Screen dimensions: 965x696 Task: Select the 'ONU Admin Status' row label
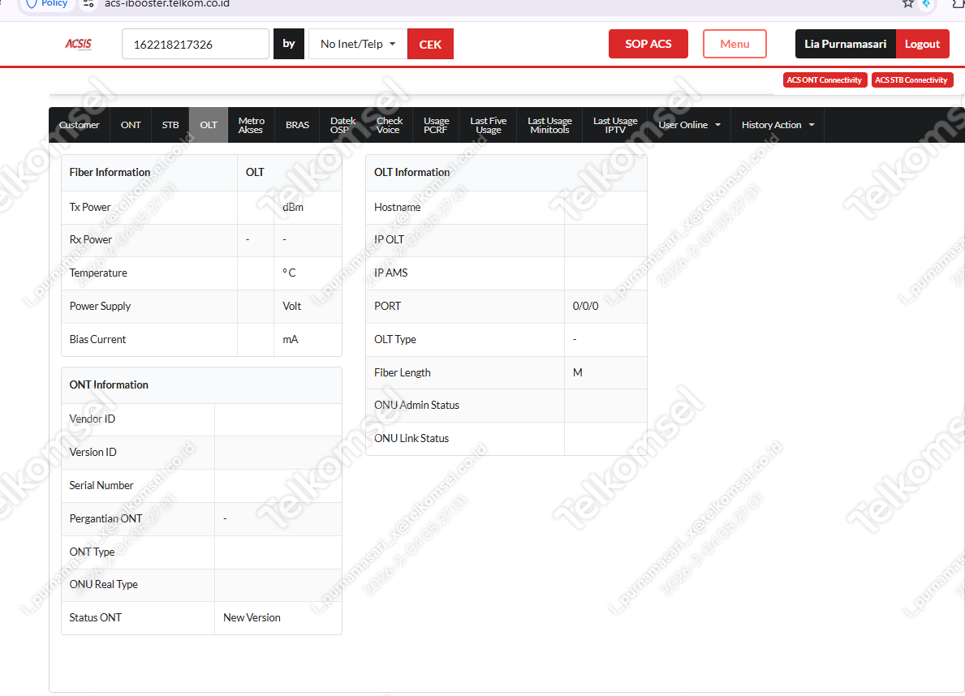pos(416,405)
